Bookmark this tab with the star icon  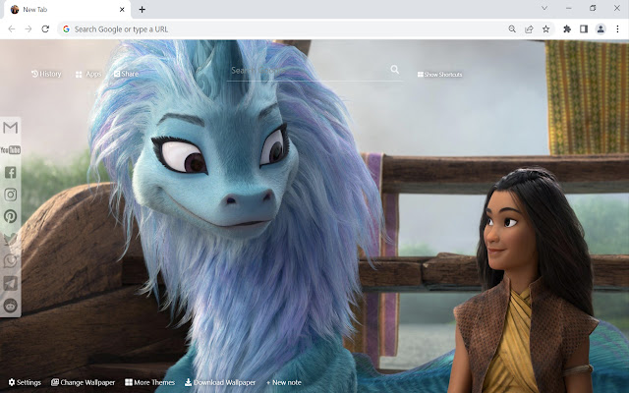click(x=546, y=28)
